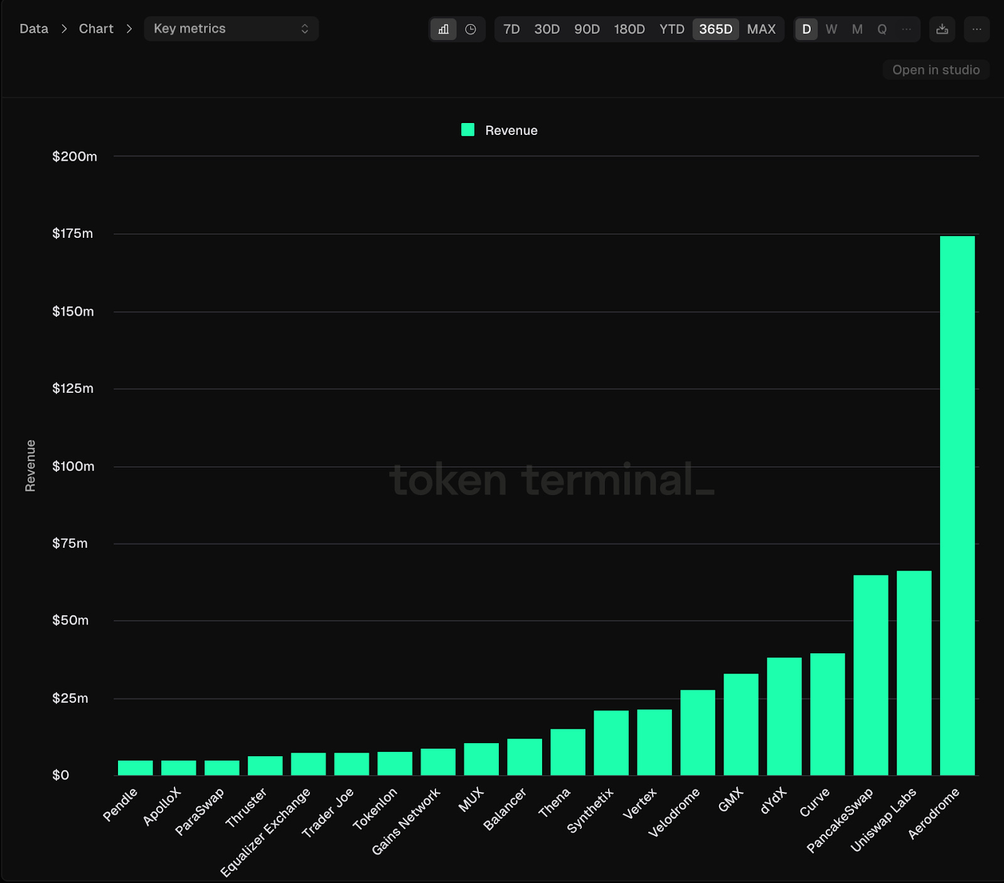
Task: Click the Aerodrome revenue bar
Action: coord(958,506)
